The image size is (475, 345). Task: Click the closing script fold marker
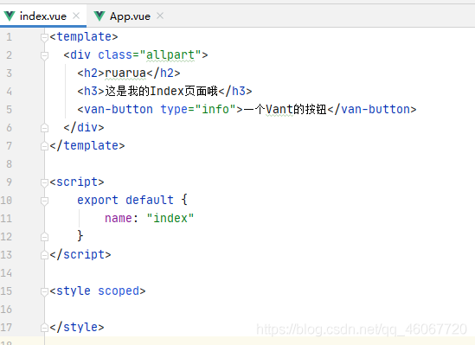[x=44, y=255]
